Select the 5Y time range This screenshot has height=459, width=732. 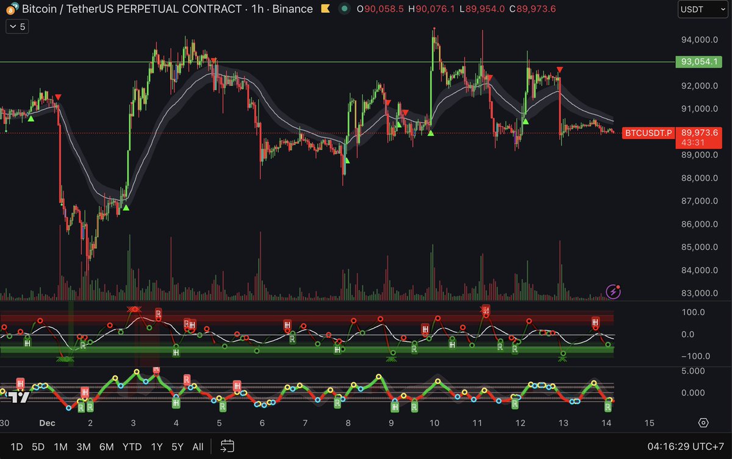(178, 447)
